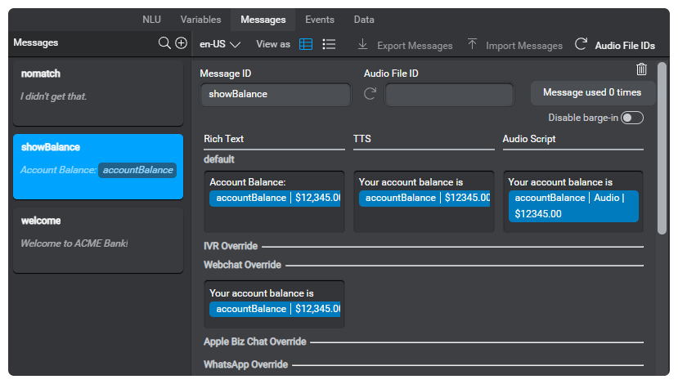Click the Message ID input field
Screen dimensions: 678x384
point(276,94)
